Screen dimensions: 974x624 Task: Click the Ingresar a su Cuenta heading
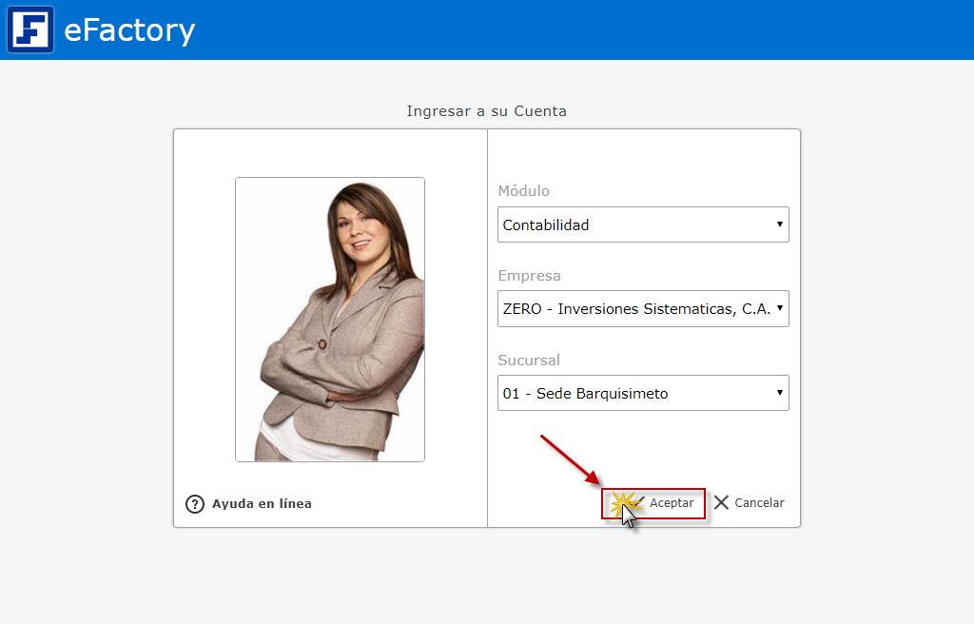point(486,111)
